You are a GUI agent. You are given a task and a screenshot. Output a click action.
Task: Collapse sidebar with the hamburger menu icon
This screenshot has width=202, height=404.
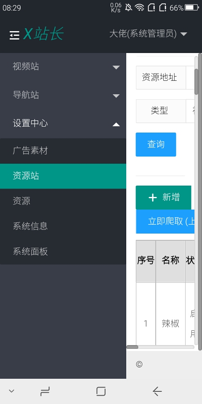14,35
